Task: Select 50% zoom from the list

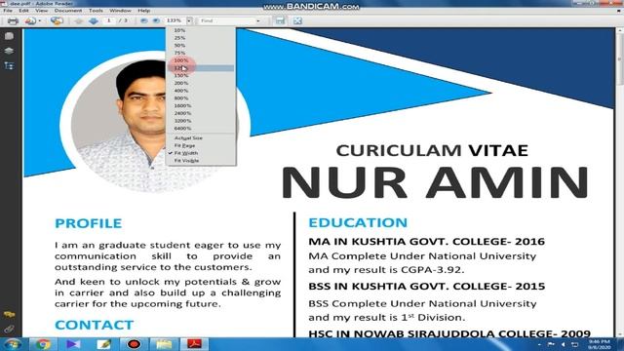Action: (x=201, y=46)
